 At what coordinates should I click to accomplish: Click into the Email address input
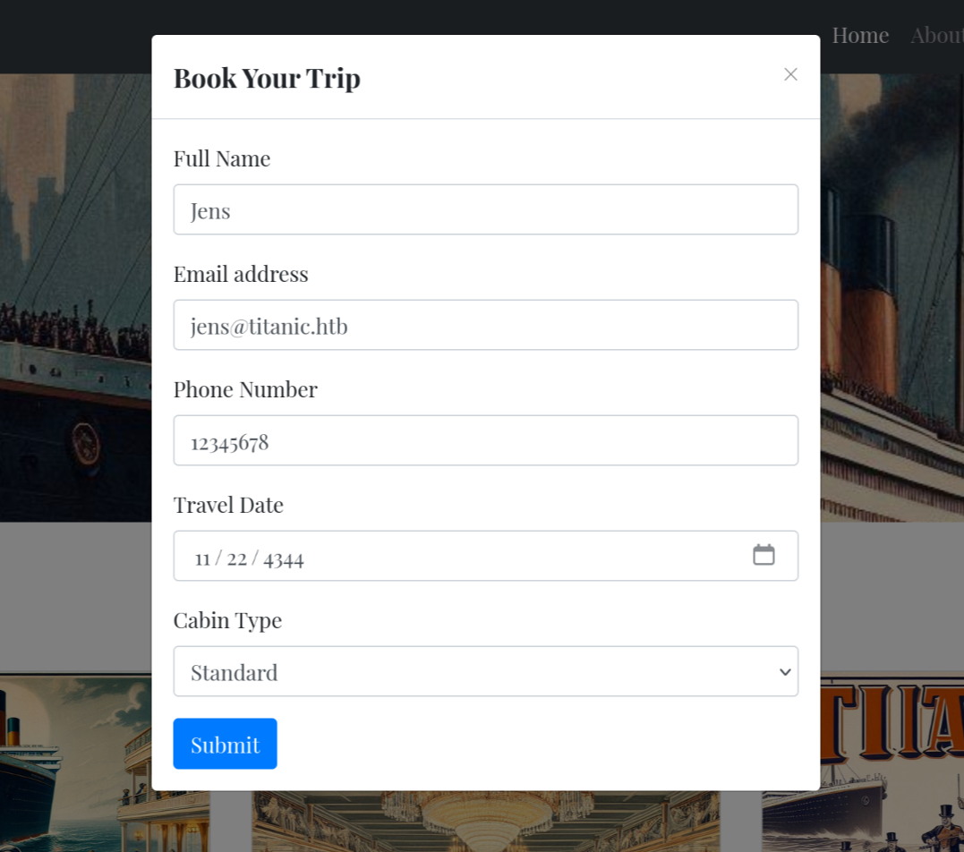486,325
